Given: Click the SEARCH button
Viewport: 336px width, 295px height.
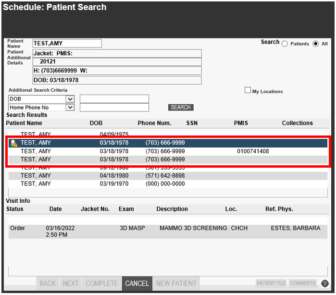Looking at the screenshot, I should (x=181, y=107).
